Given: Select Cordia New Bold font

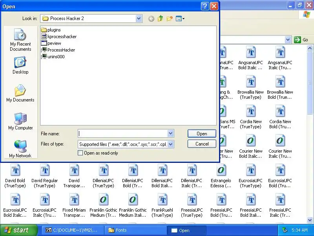Looking at the screenshot, I should [x=280, y=117].
